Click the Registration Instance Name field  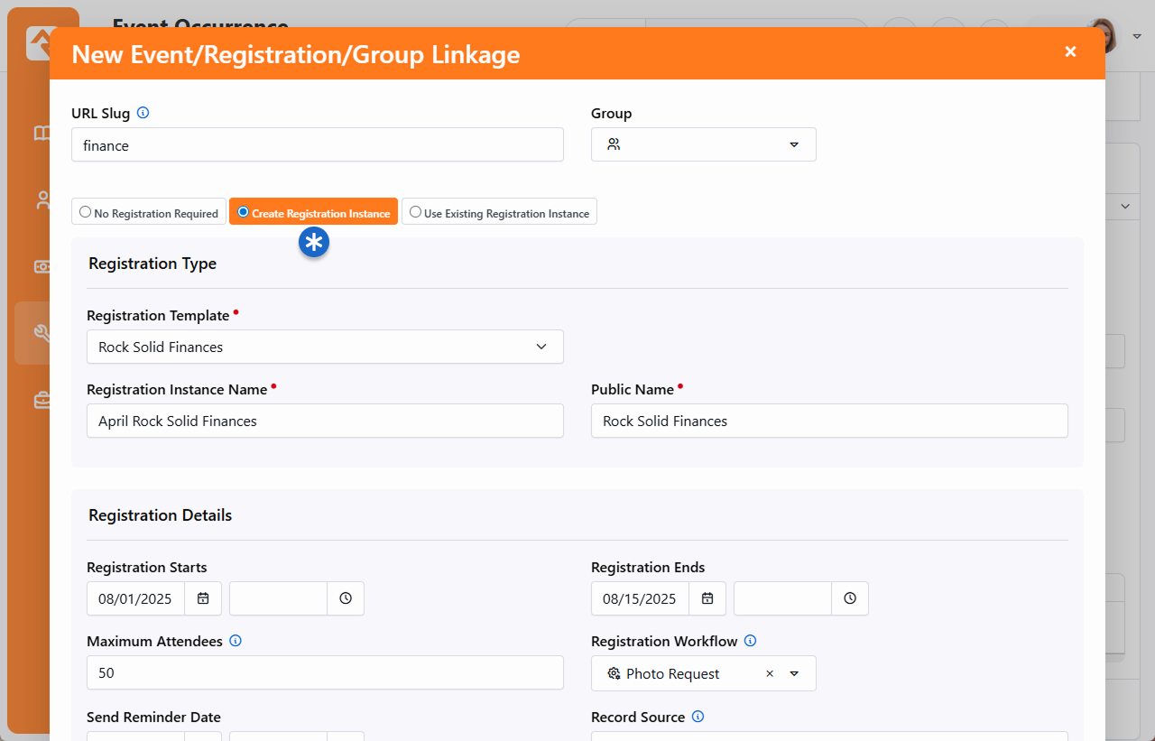[325, 421]
